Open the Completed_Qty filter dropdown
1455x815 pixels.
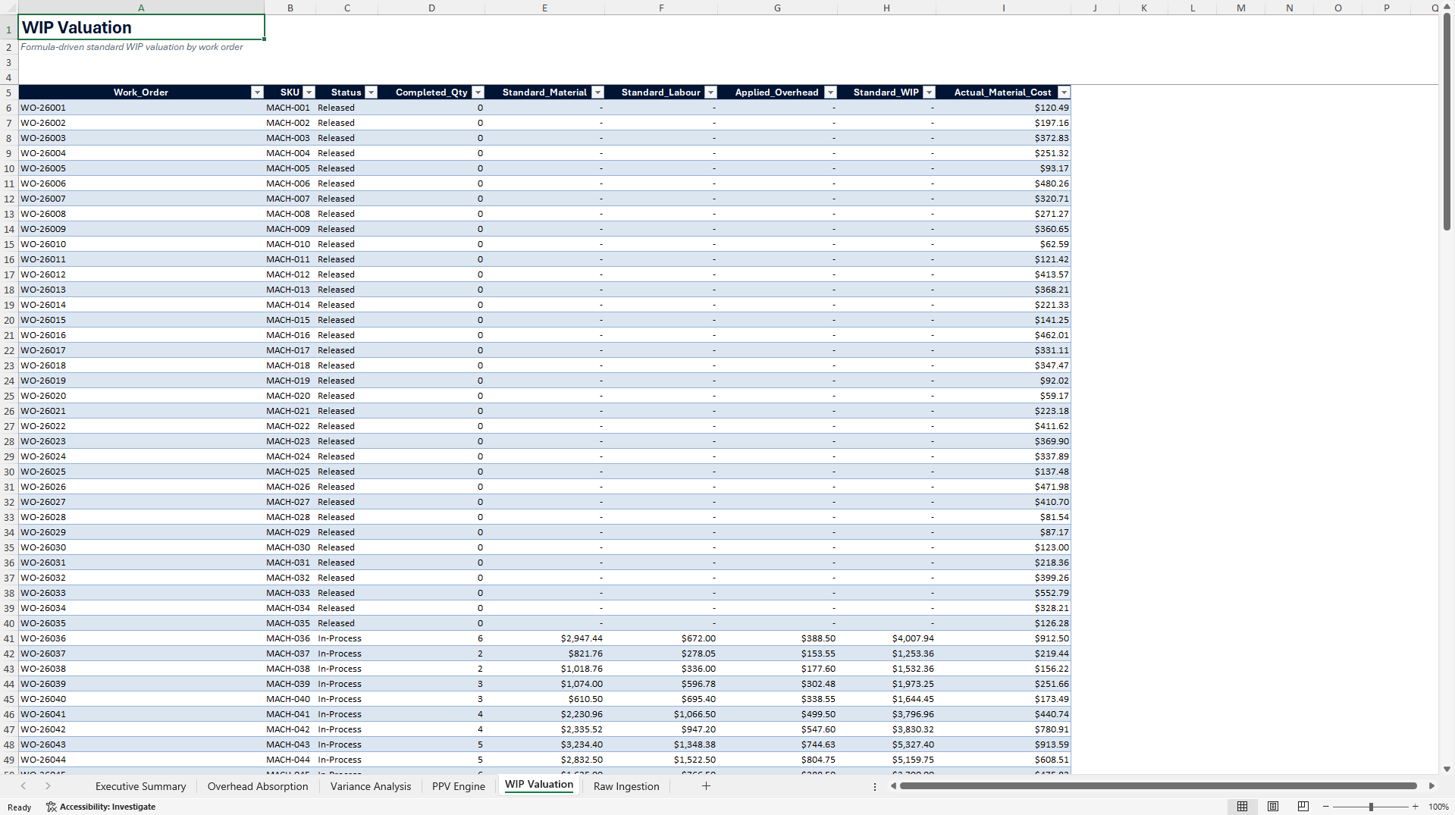point(478,92)
